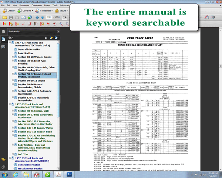The height and width of the screenshot is (178, 222).
Task: Click the Print icon
Action: click(11, 17)
